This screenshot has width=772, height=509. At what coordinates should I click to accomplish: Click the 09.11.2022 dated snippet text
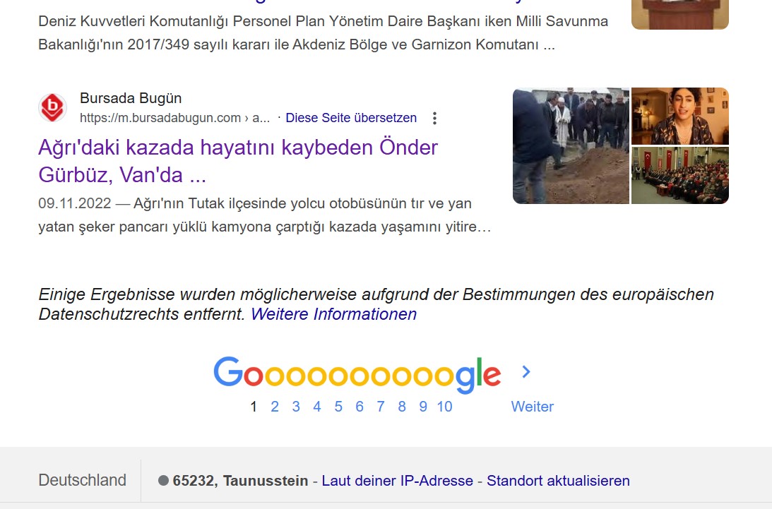(x=265, y=215)
